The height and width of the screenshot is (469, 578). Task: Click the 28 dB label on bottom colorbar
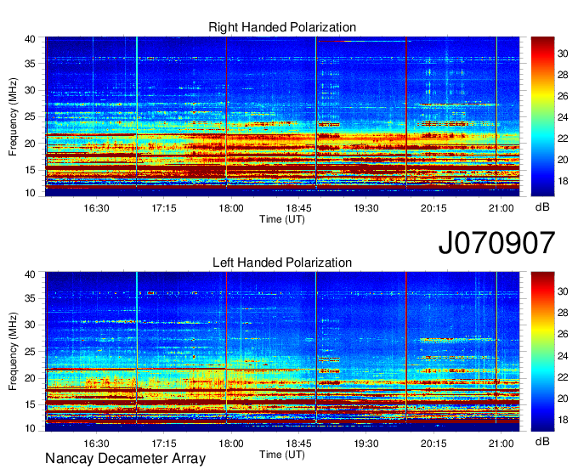(x=563, y=314)
